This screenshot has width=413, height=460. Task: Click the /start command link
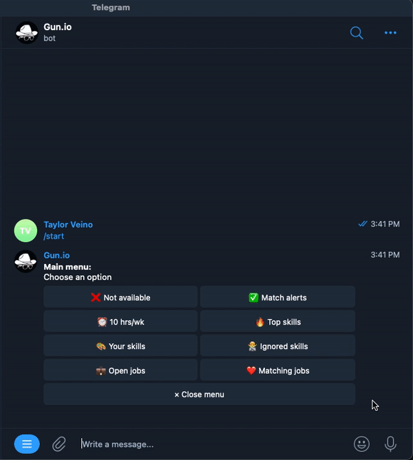54,236
